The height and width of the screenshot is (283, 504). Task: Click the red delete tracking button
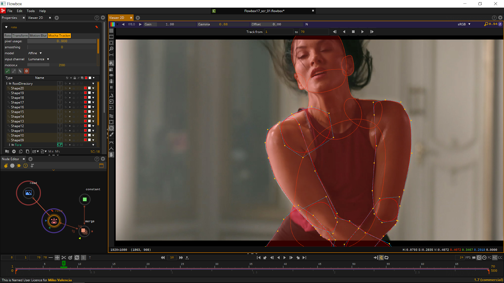click(x=27, y=71)
